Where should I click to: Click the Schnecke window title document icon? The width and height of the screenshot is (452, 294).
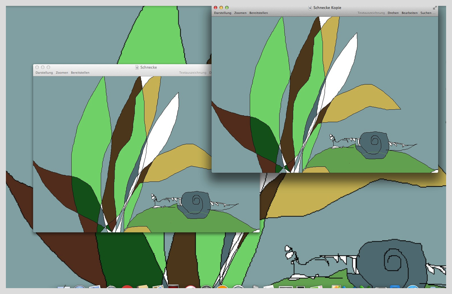coord(137,67)
